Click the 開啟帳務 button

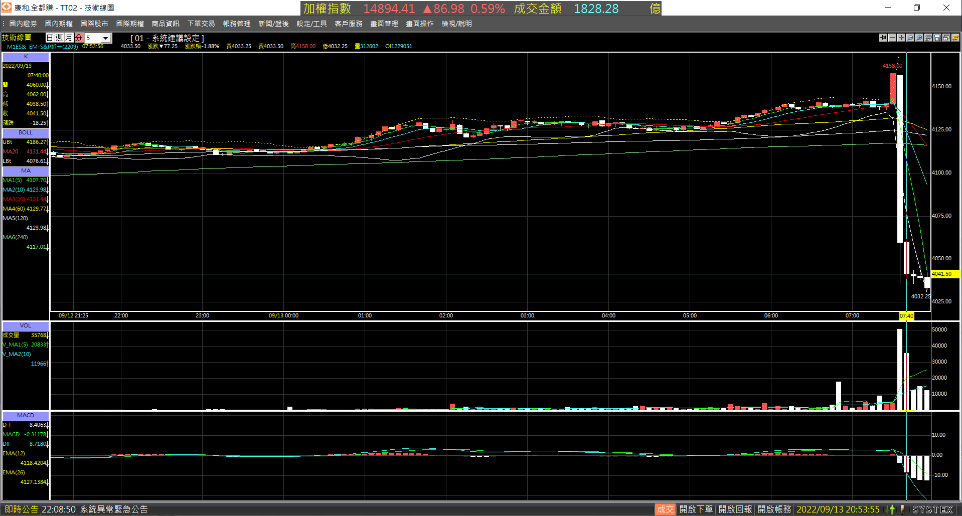[x=774, y=509]
